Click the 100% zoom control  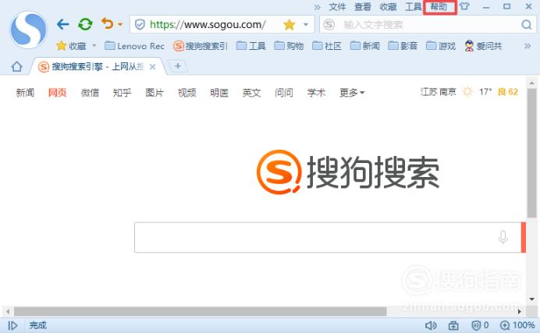pyautogui.click(x=517, y=325)
